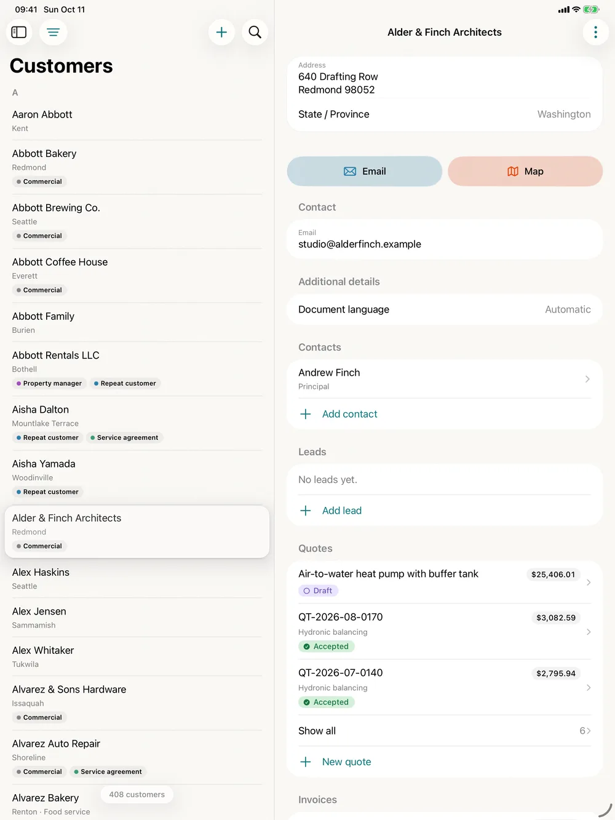Select Abbott Rentals LLC customer

[x=137, y=369]
